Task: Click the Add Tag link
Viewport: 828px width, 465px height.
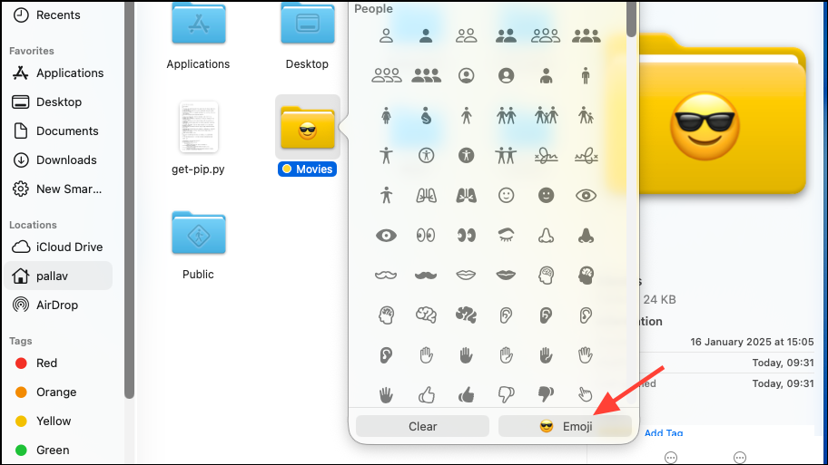Action: click(x=664, y=433)
